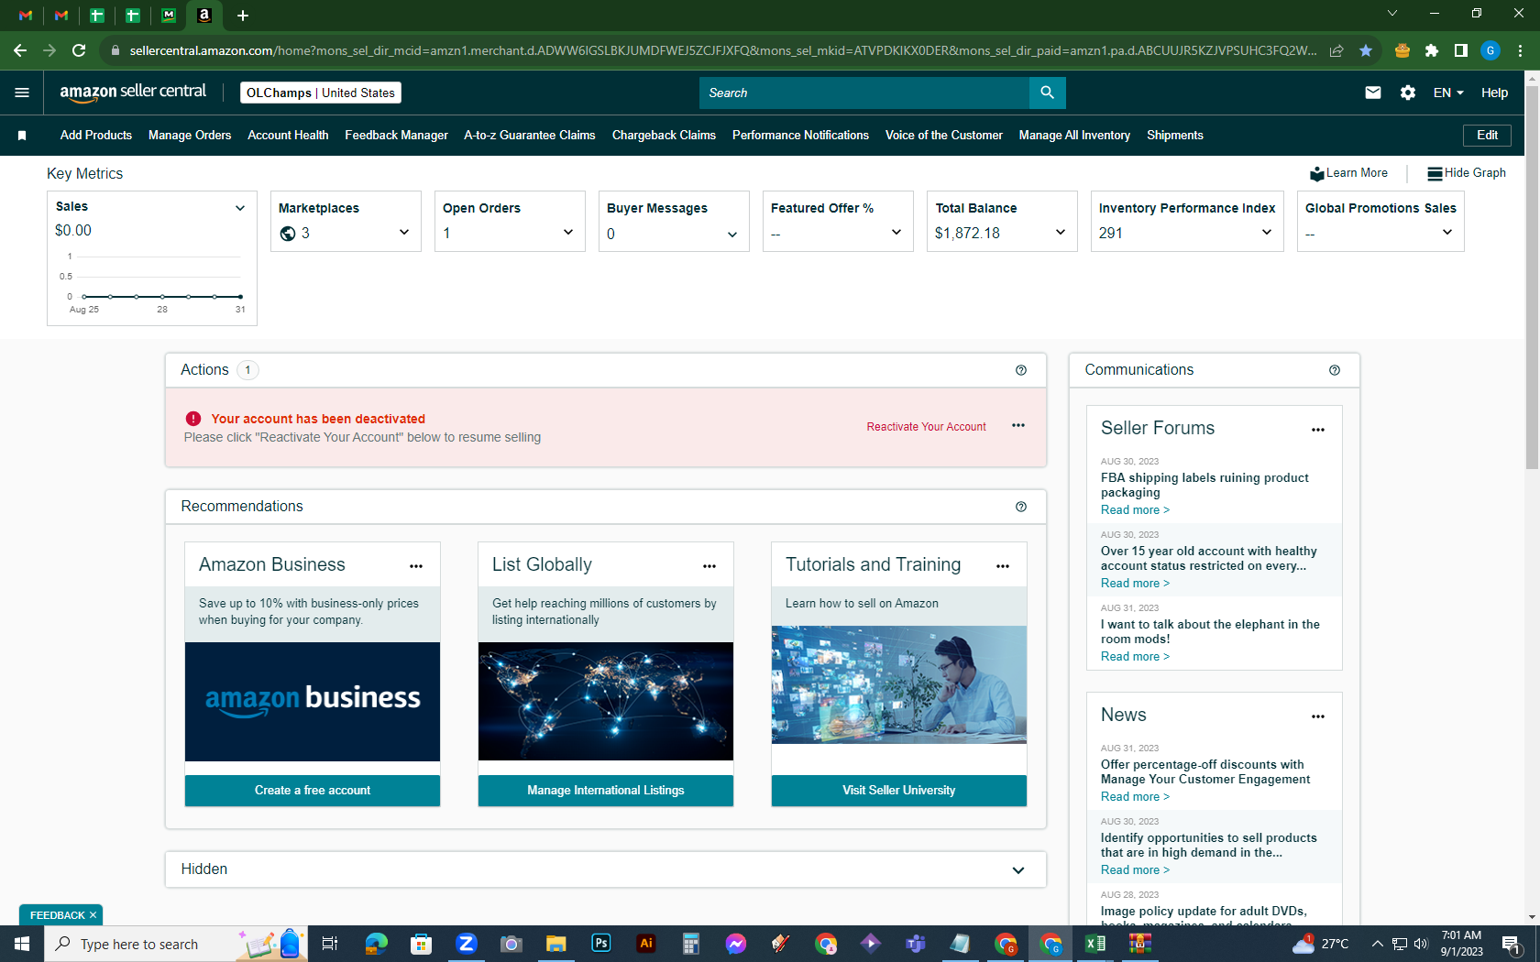Image resolution: width=1540 pixels, height=962 pixels.
Task: Open browser side panel icon
Action: pos(1461,50)
